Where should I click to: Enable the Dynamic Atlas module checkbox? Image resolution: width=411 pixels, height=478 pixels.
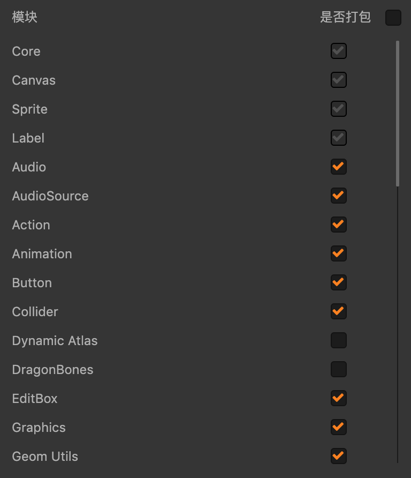point(338,340)
